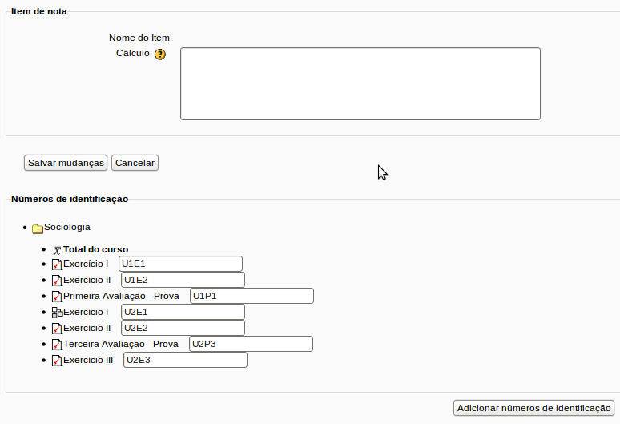Click Adicionar números de identificação button
The height and width of the screenshot is (424, 620).
[x=533, y=408]
